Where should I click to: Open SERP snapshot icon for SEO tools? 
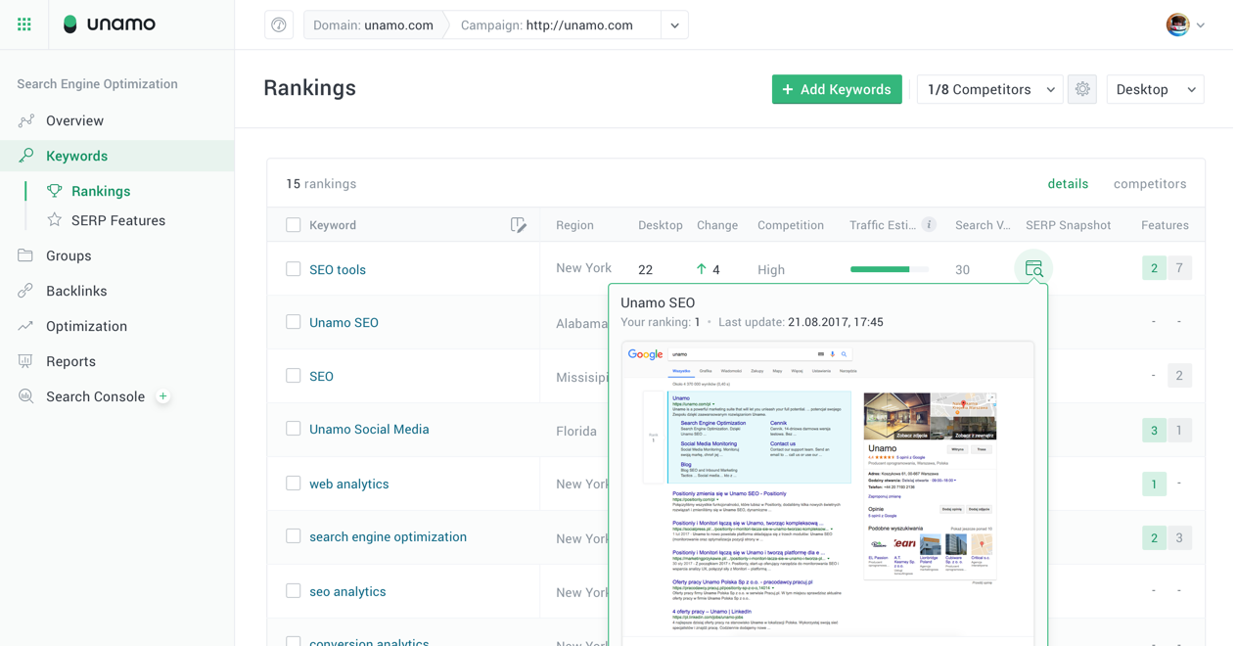1033,268
